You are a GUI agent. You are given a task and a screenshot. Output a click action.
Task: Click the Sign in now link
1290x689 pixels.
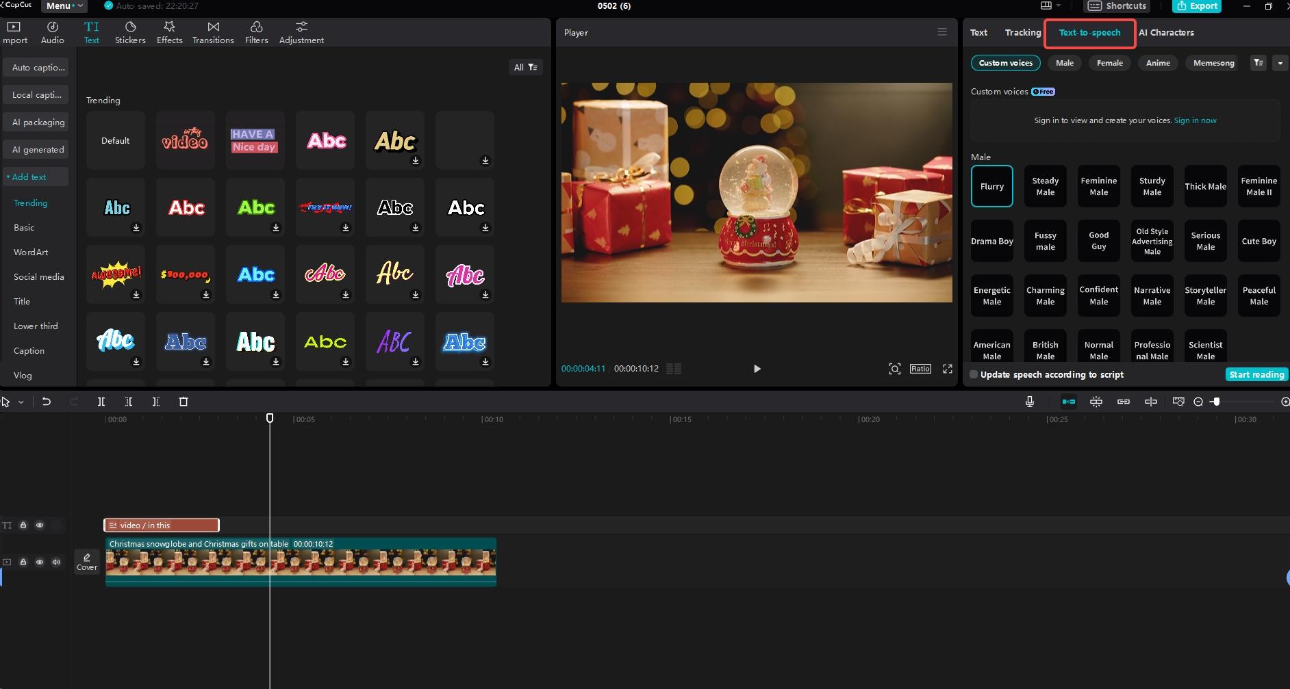(1196, 120)
